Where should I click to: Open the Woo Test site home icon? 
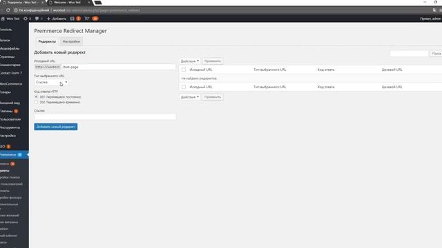coord(3,19)
